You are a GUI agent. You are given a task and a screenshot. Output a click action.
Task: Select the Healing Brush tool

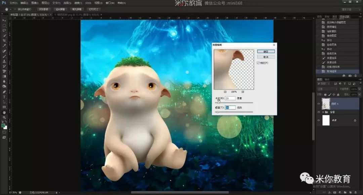point(4,51)
